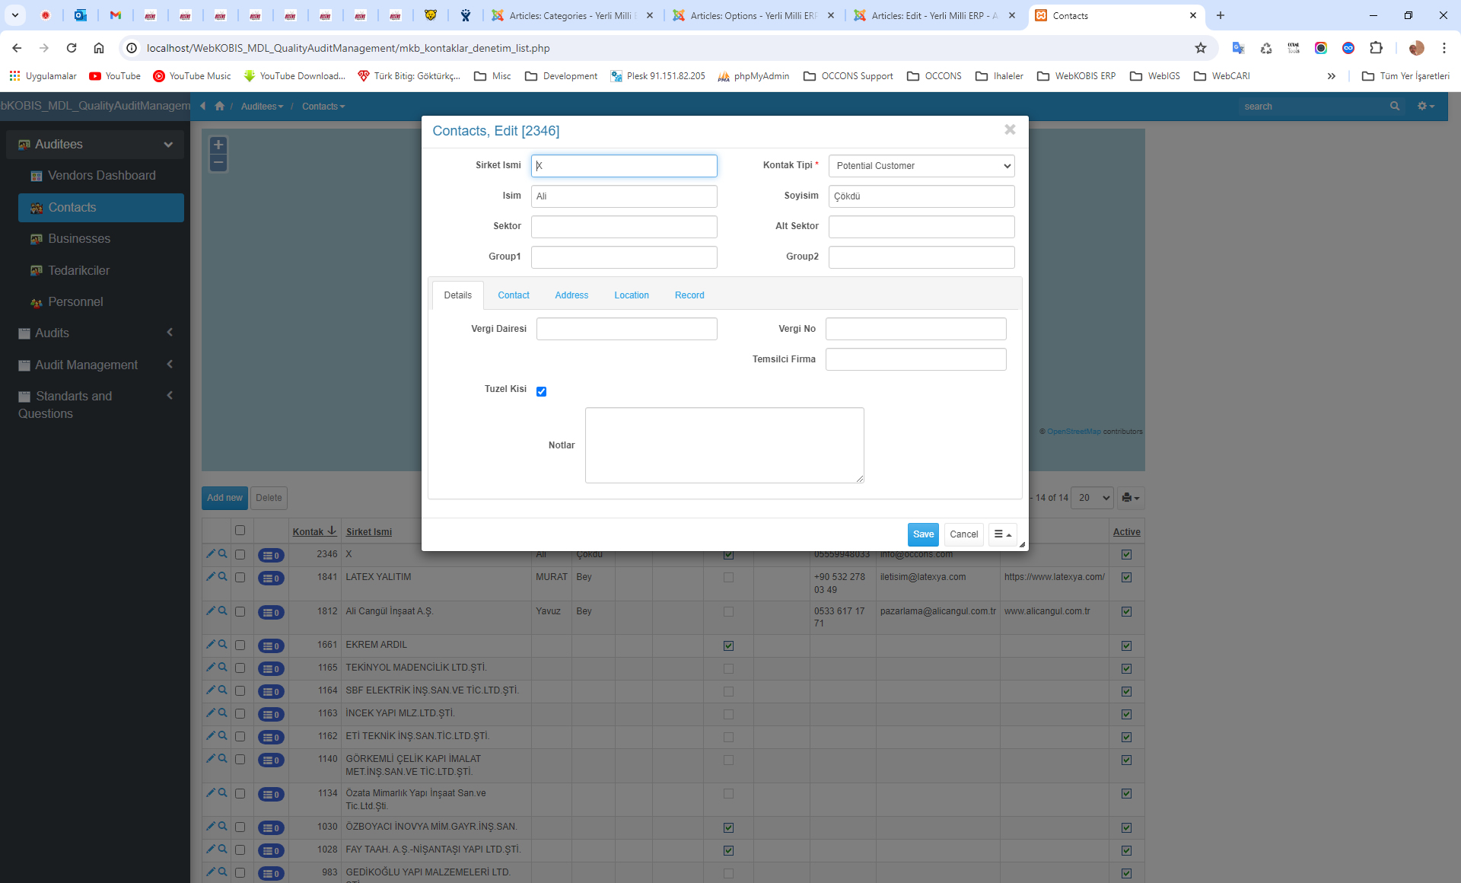
Task: Click back arrow in app breadcrumb bar
Action: pos(203,107)
